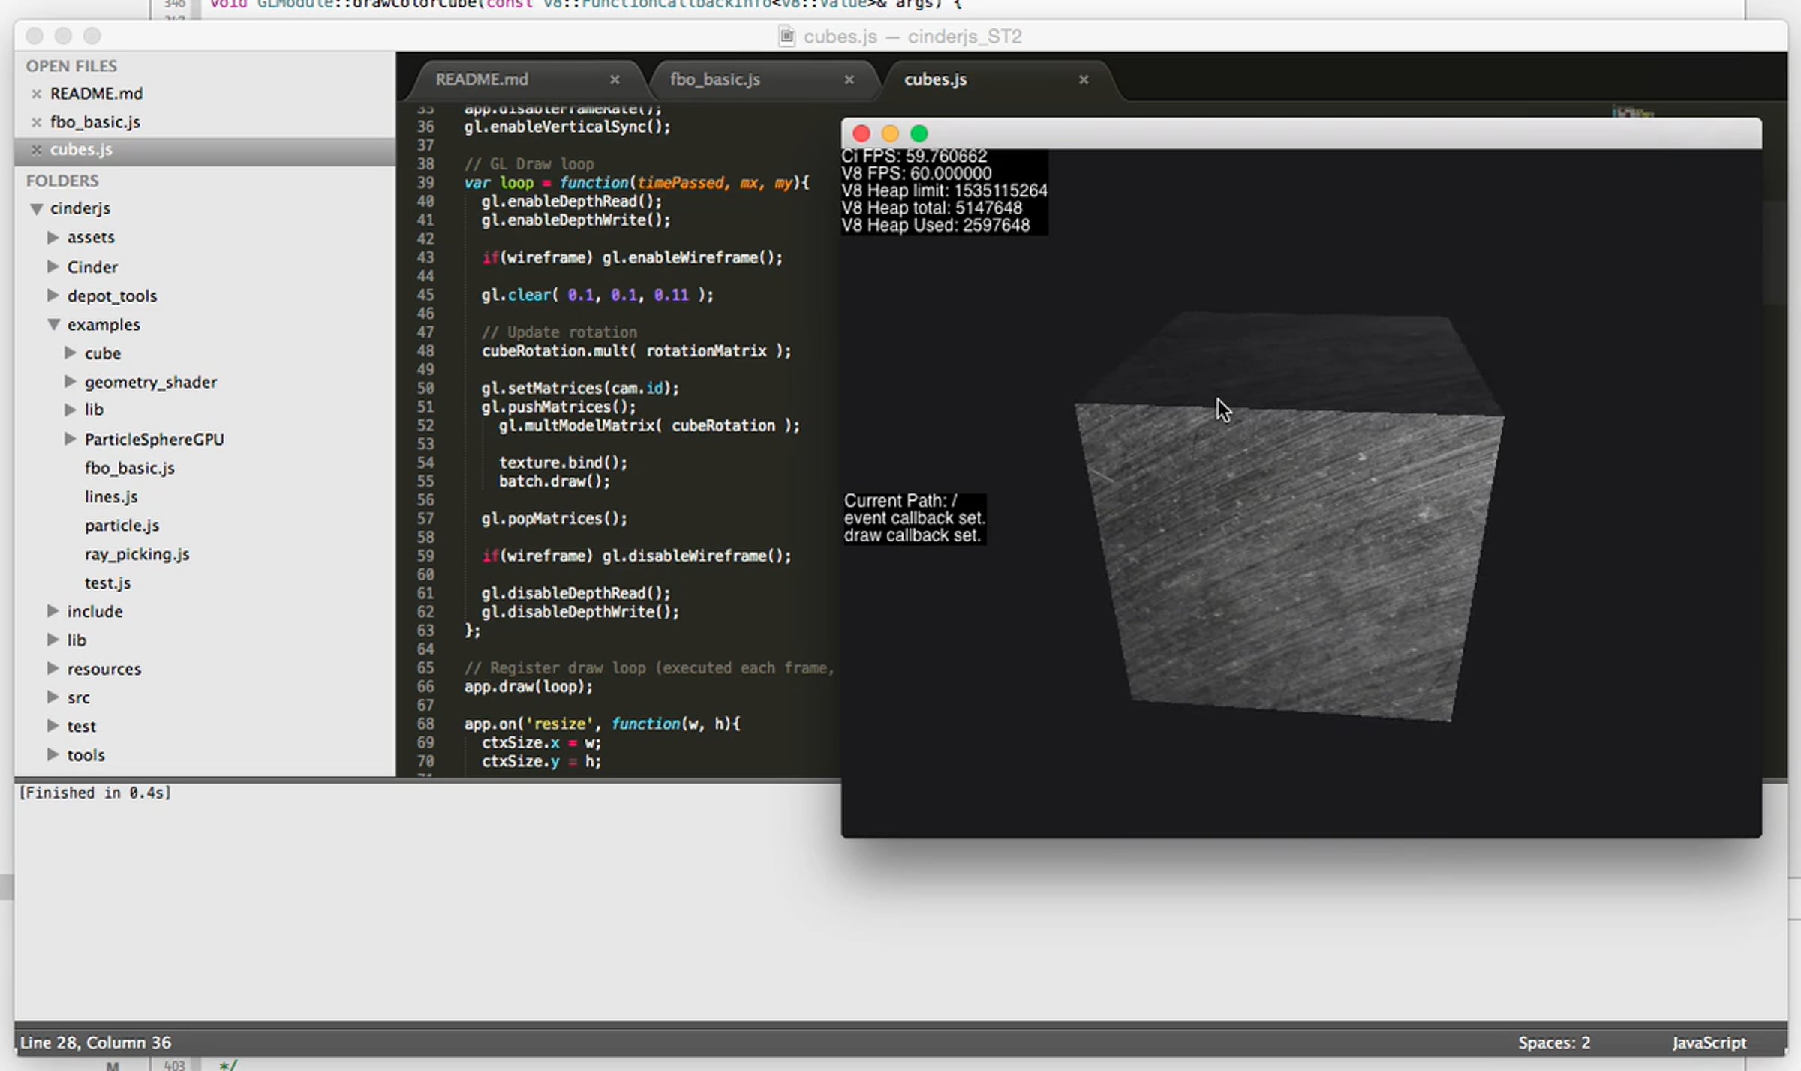This screenshot has width=1801, height=1071.
Task: Collapse the examples folder
Action: (x=53, y=325)
